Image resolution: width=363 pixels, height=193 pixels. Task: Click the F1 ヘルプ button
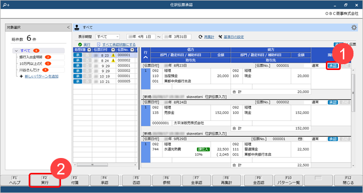(x=15, y=180)
